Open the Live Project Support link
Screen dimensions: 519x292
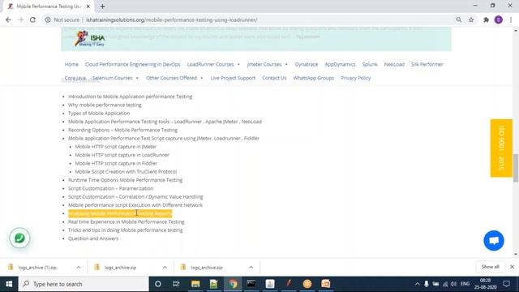click(233, 78)
